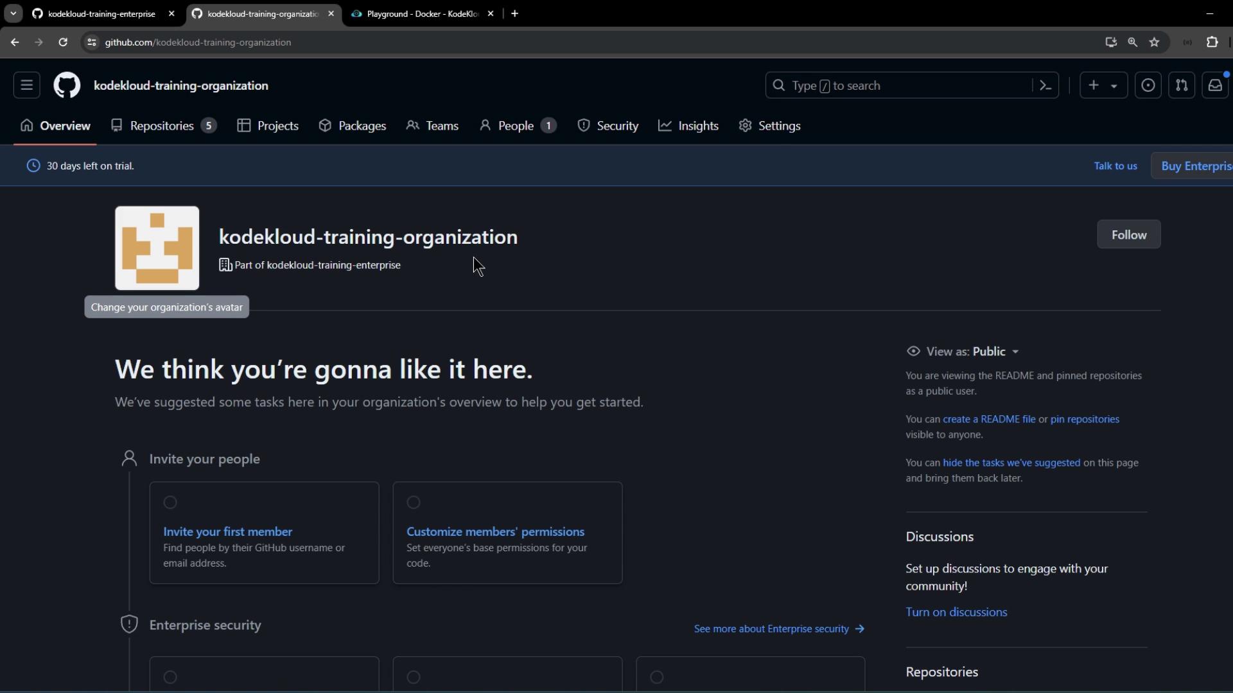Image resolution: width=1233 pixels, height=693 pixels.
Task: Toggle circle on Invite your first member
Action: [x=170, y=502]
